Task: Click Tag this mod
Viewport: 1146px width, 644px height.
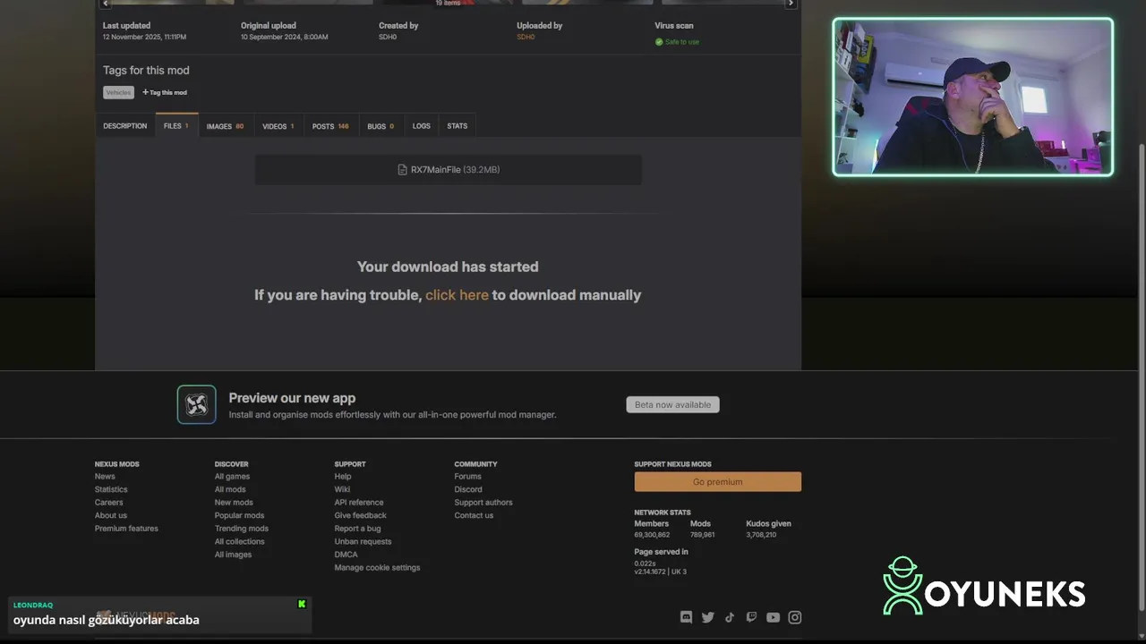Action: (x=165, y=92)
